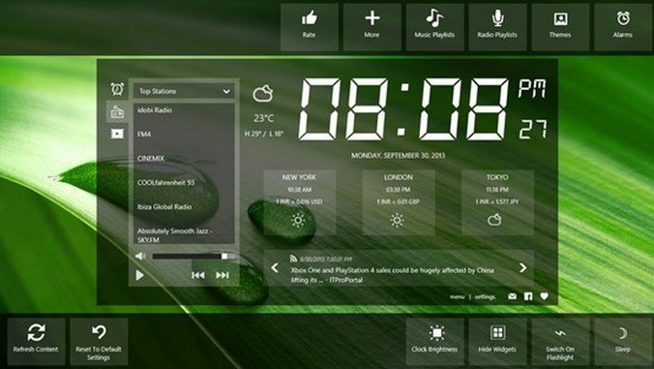
Task: Click the Rate thumbs-up button
Action: click(310, 27)
